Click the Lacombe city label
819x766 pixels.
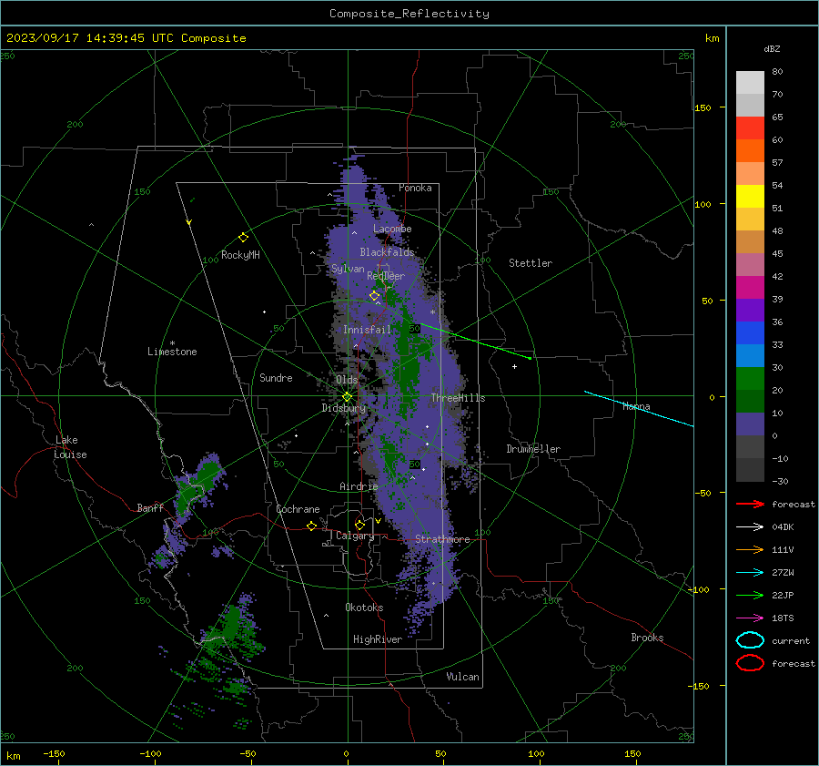coord(392,229)
